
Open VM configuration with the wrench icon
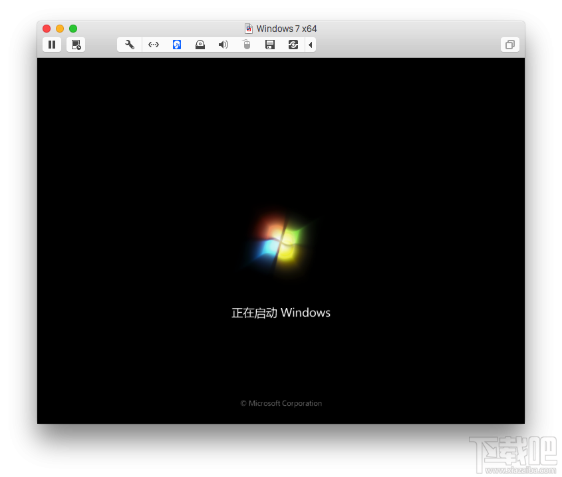point(129,45)
